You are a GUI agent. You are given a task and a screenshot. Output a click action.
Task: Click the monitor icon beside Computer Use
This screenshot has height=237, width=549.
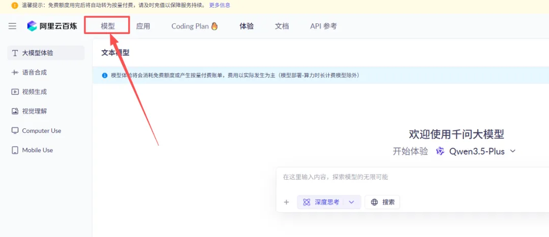(15, 131)
